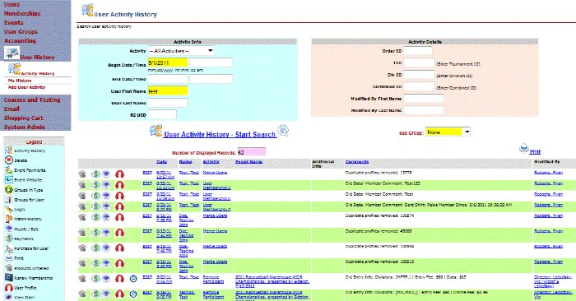Click the User History sidebar icon

(x=12, y=53)
